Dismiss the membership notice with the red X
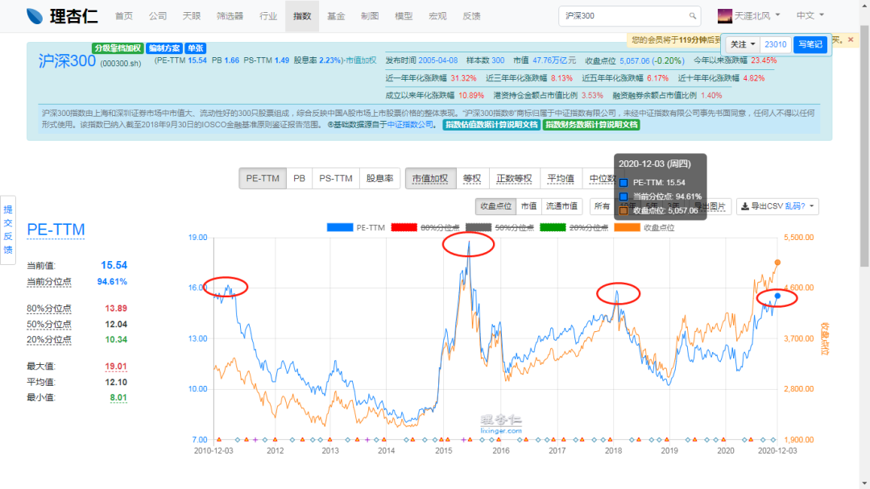The image size is (870, 489). pos(851,39)
